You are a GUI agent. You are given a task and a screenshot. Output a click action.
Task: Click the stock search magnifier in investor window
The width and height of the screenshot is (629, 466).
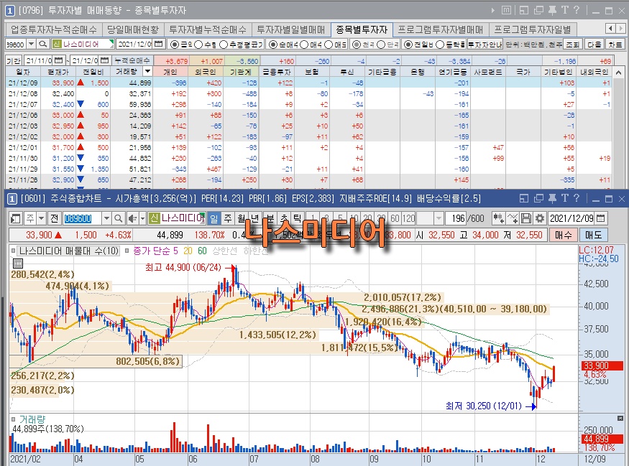(x=43, y=44)
